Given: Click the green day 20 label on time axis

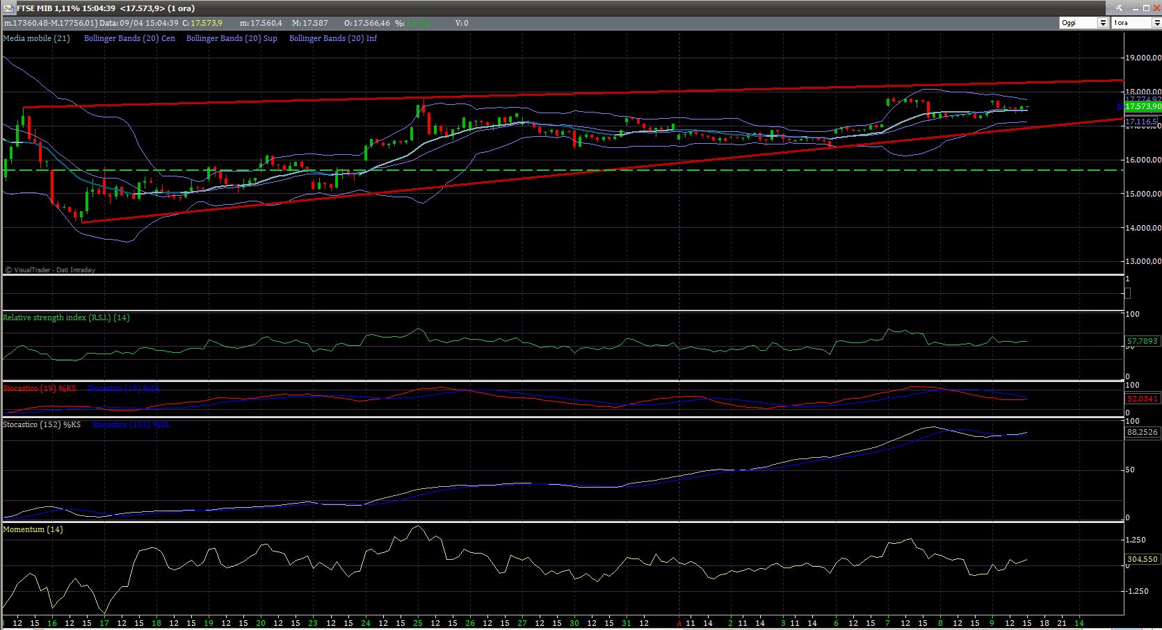Looking at the screenshot, I should 261,623.
